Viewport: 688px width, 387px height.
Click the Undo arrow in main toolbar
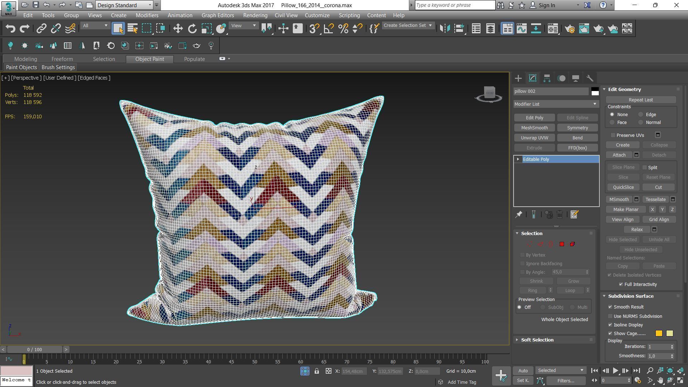tap(10, 29)
